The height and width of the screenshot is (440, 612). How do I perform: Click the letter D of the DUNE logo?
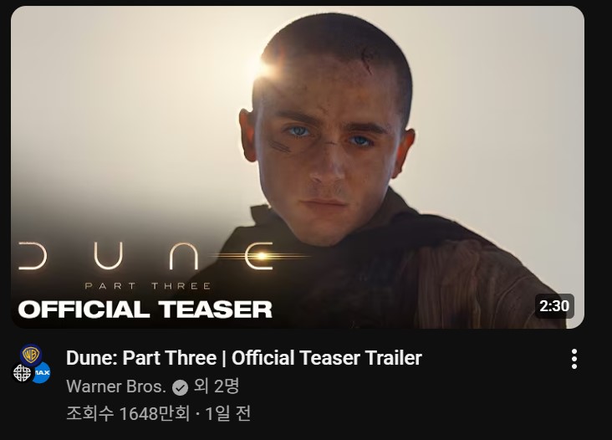pos(33,256)
